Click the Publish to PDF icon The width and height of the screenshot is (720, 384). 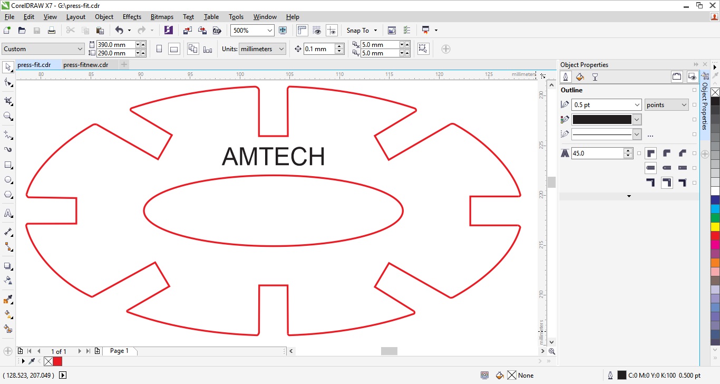[217, 31]
